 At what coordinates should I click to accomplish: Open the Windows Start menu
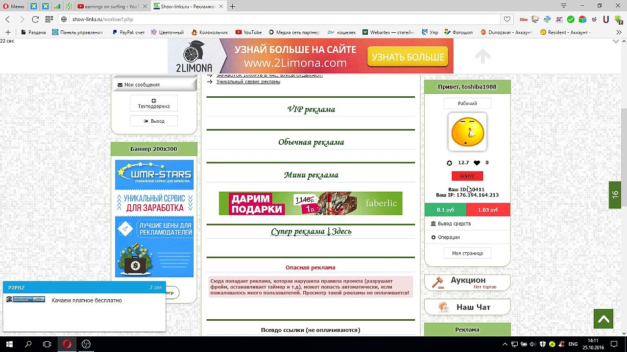9,344
